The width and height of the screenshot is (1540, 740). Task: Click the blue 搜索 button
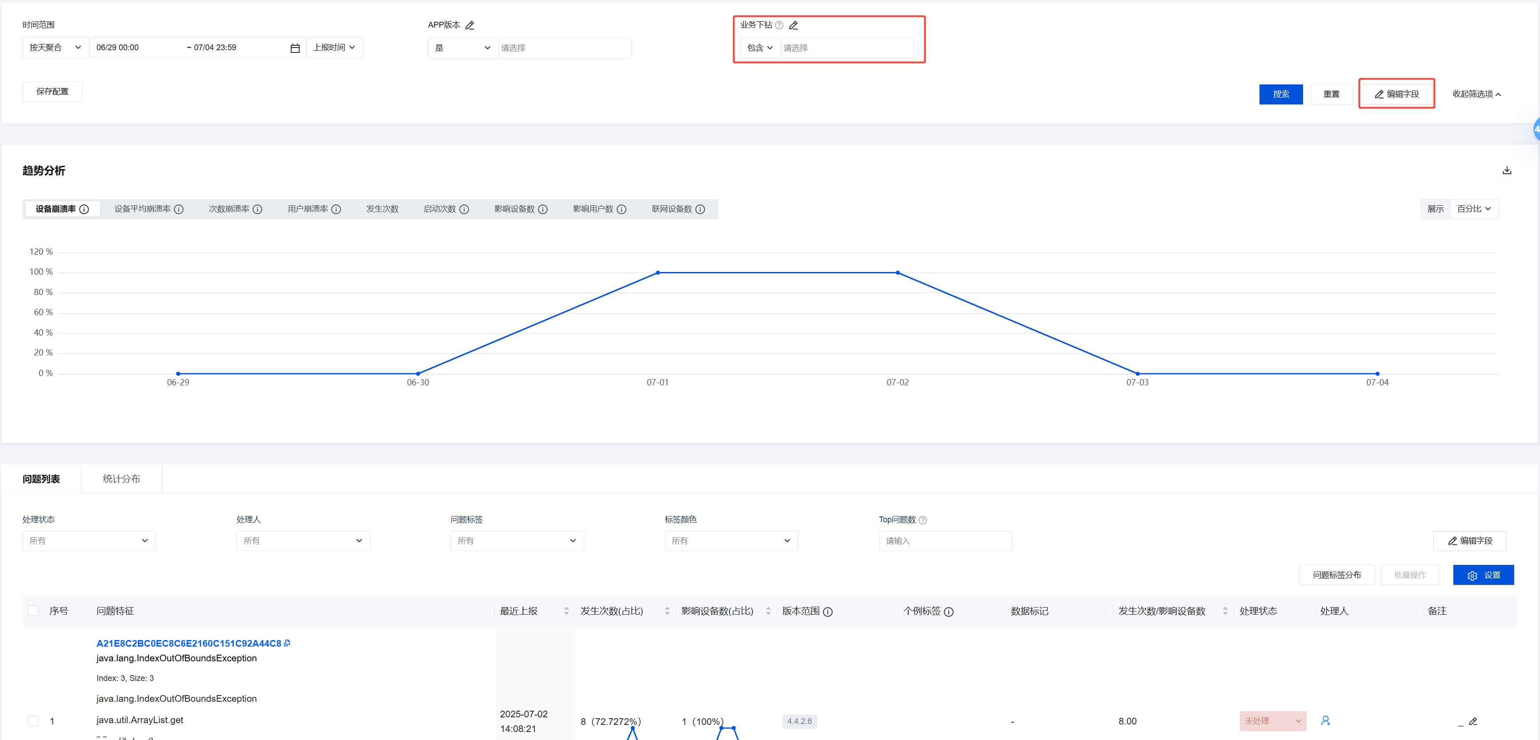(x=1280, y=94)
